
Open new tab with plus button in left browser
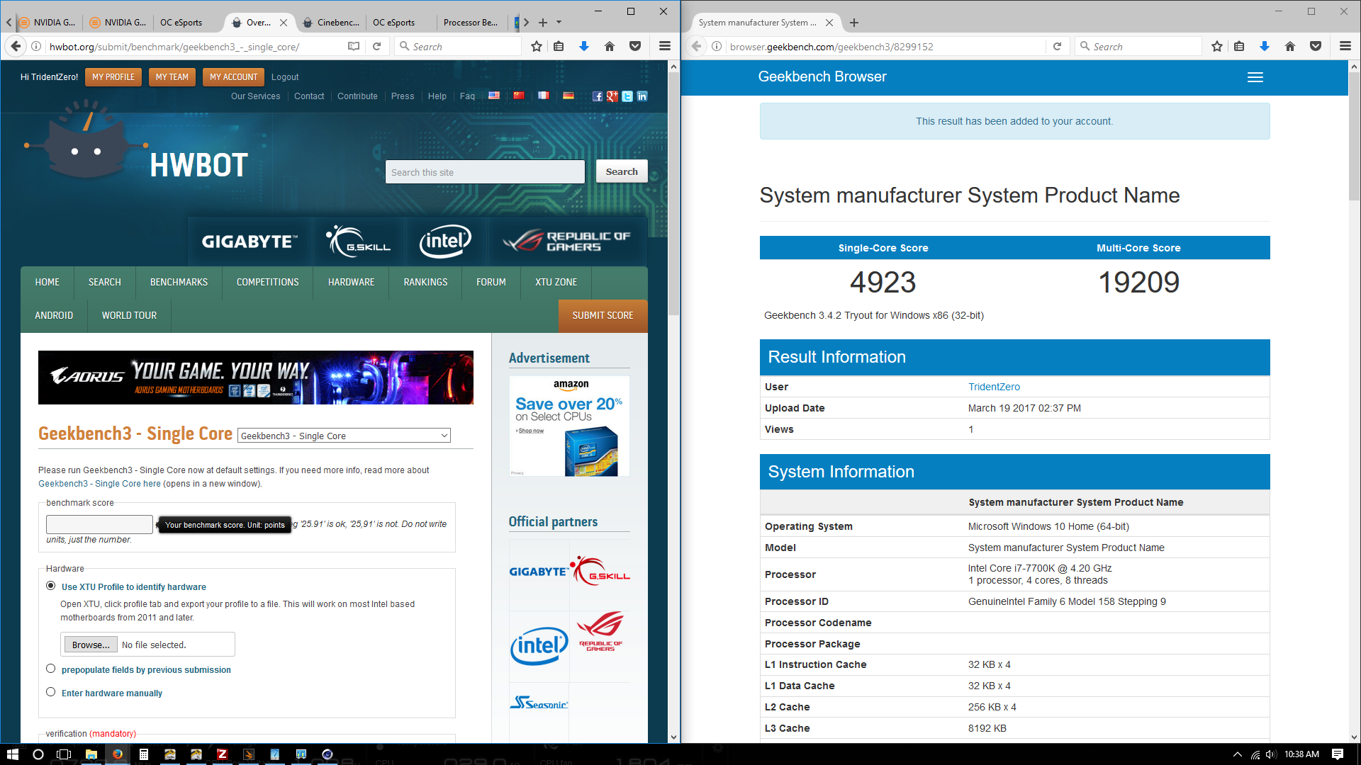pyautogui.click(x=543, y=23)
